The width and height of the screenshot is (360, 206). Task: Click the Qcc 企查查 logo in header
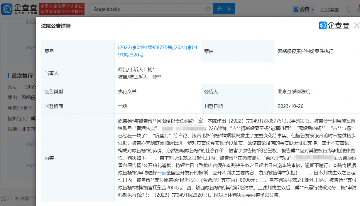[x=19, y=9]
